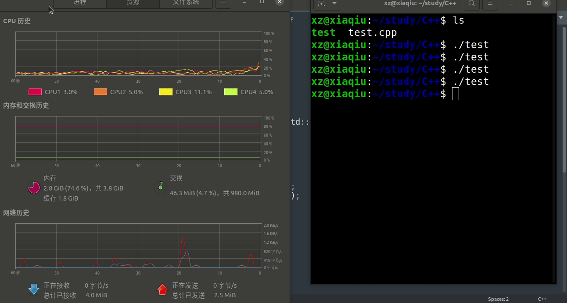Click the terminal search icon
This screenshot has width=567, height=303.
(472, 4)
